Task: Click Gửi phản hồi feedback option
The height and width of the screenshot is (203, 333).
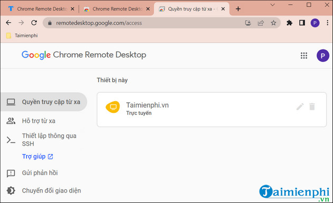Action: tap(40, 173)
